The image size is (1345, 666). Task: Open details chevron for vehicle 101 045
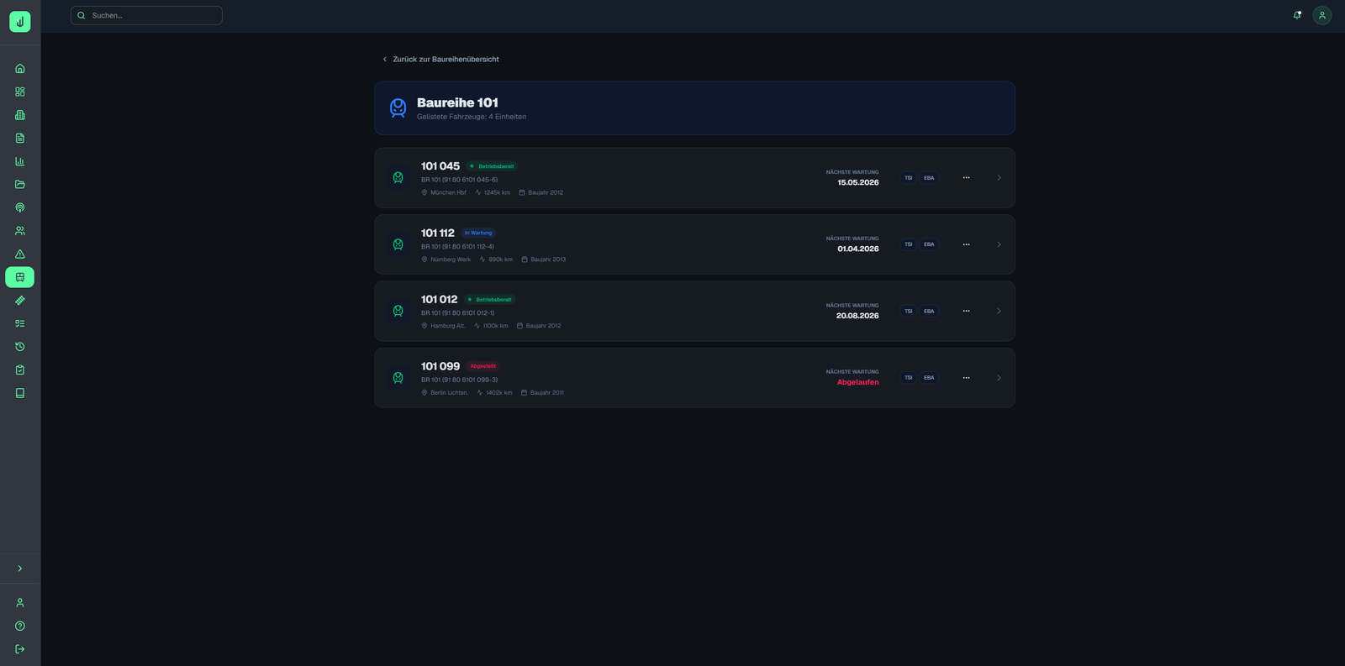pos(999,178)
